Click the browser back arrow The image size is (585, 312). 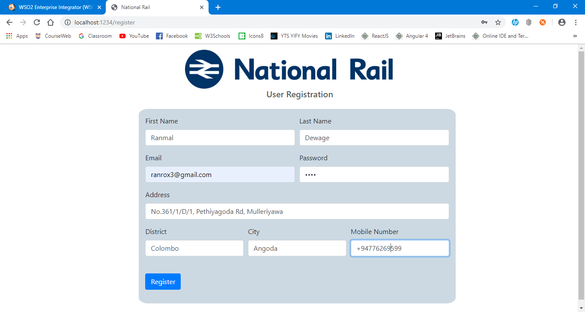[x=9, y=22]
